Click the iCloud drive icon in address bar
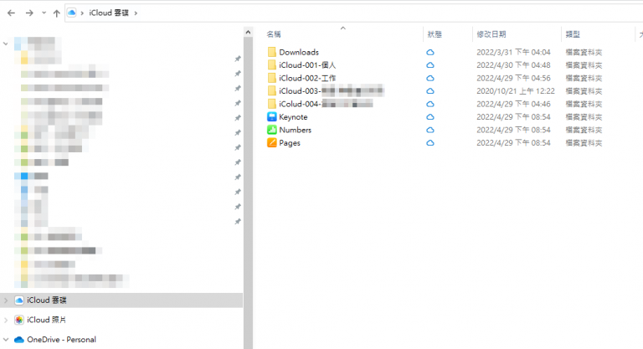 (x=72, y=13)
